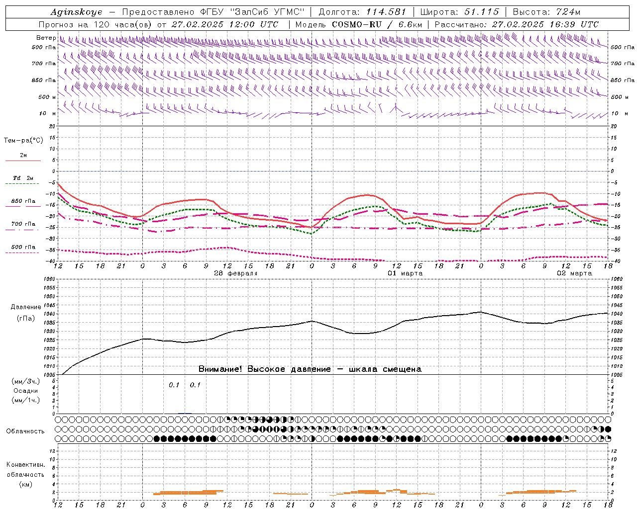
Task: Click the station name "Aginskoye" in header
Action: click(x=76, y=12)
